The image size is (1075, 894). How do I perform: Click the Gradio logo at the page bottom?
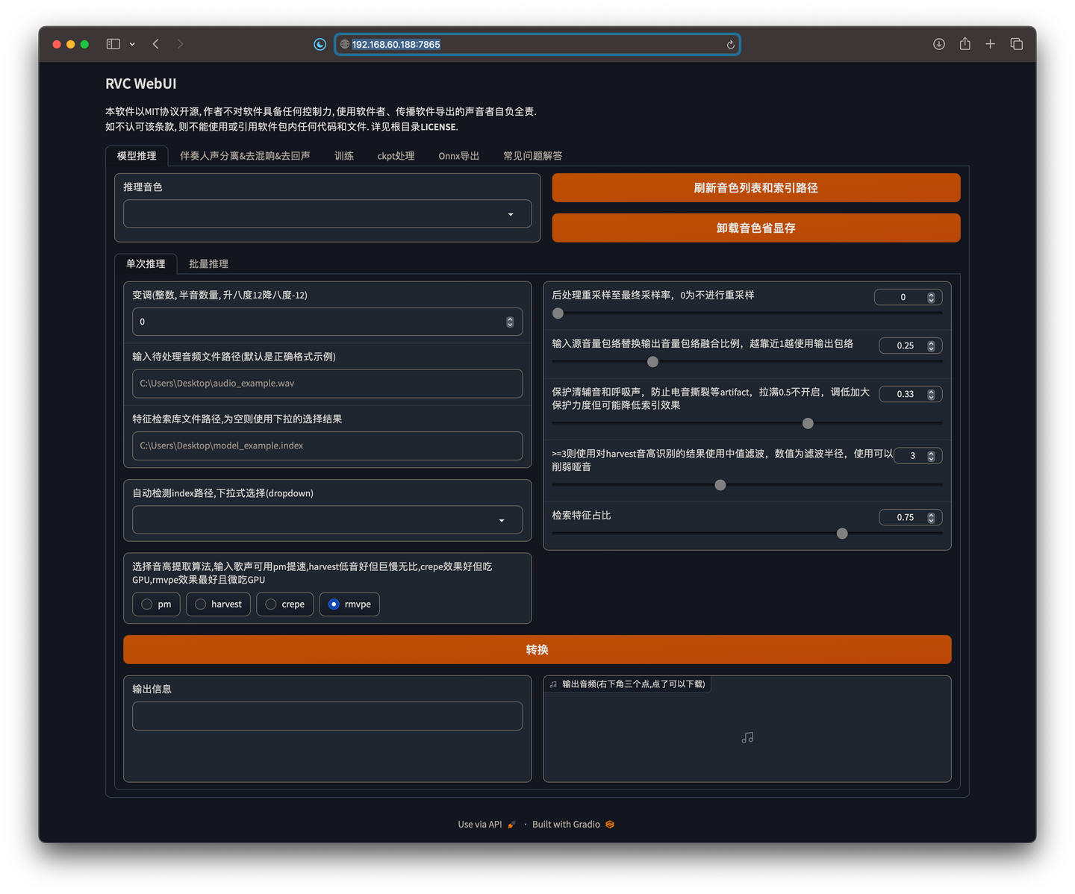pyautogui.click(x=609, y=824)
